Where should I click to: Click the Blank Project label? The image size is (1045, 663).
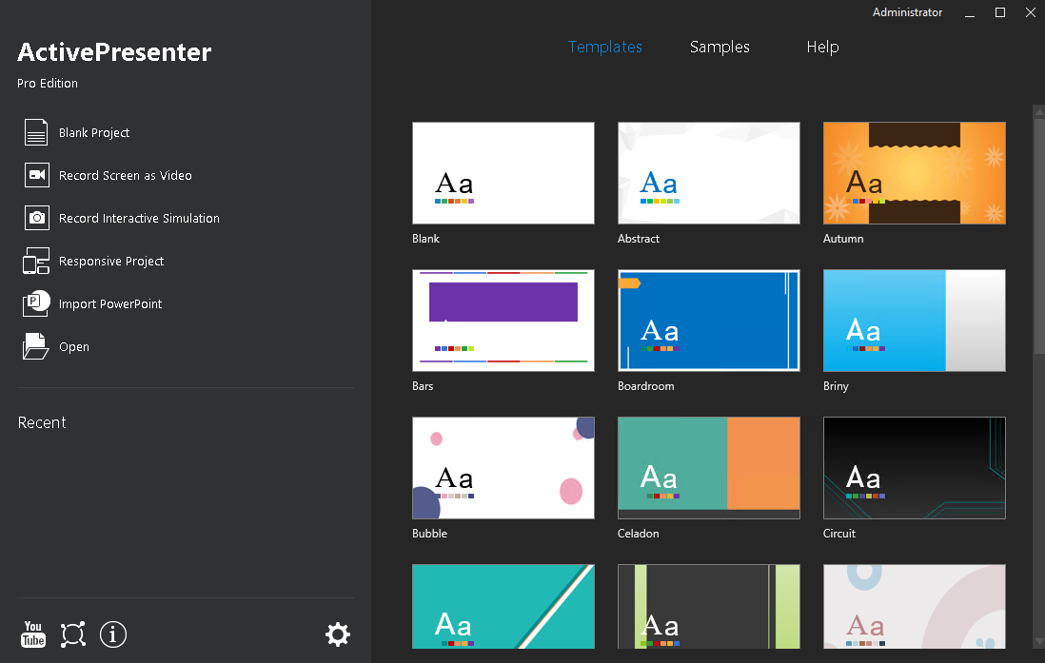(x=94, y=132)
